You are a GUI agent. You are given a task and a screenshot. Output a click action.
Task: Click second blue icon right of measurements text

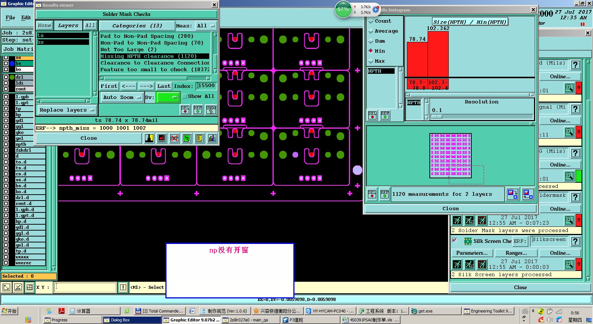528,194
